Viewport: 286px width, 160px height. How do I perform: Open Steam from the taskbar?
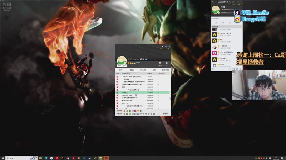90,158
